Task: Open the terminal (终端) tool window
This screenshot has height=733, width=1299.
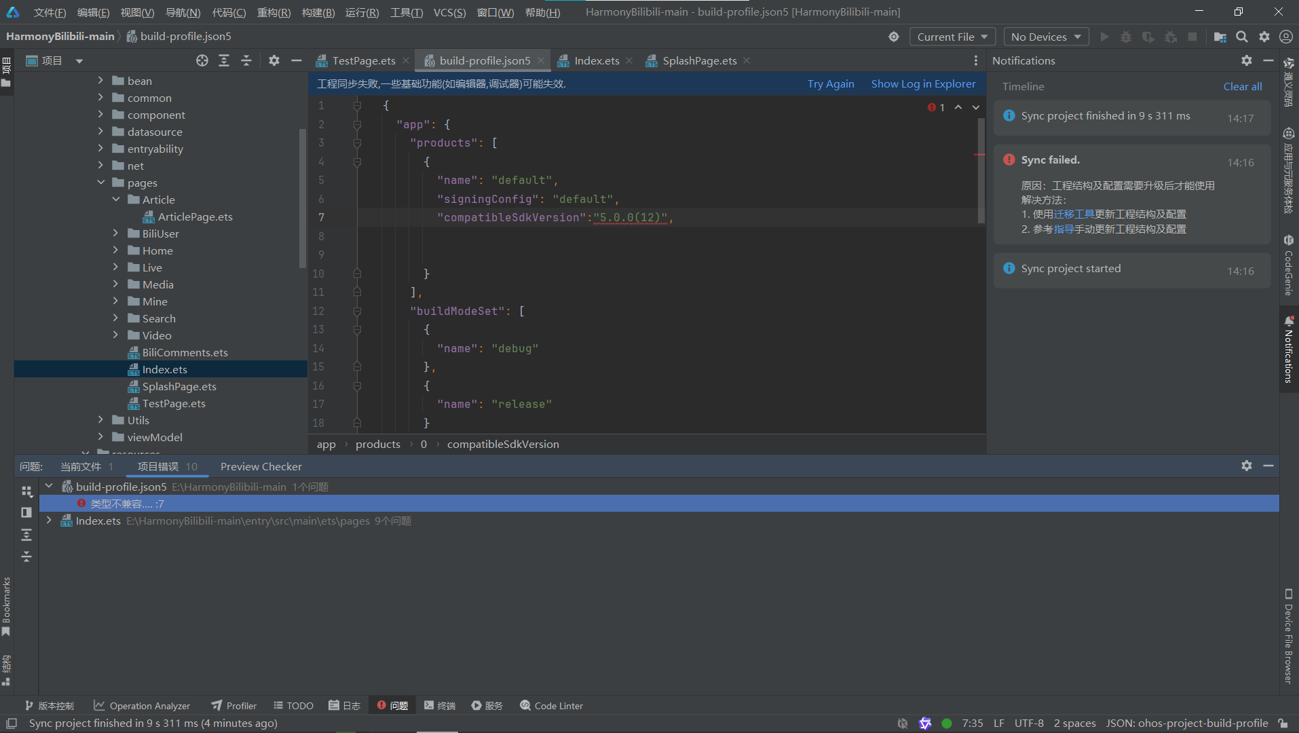Action: tap(439, 706)
